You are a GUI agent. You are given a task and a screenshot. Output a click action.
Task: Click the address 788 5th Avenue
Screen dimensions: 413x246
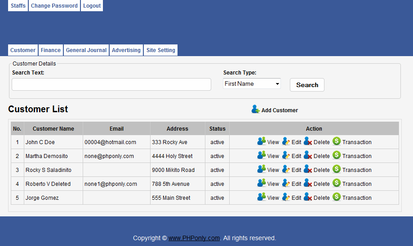point(171,184)
